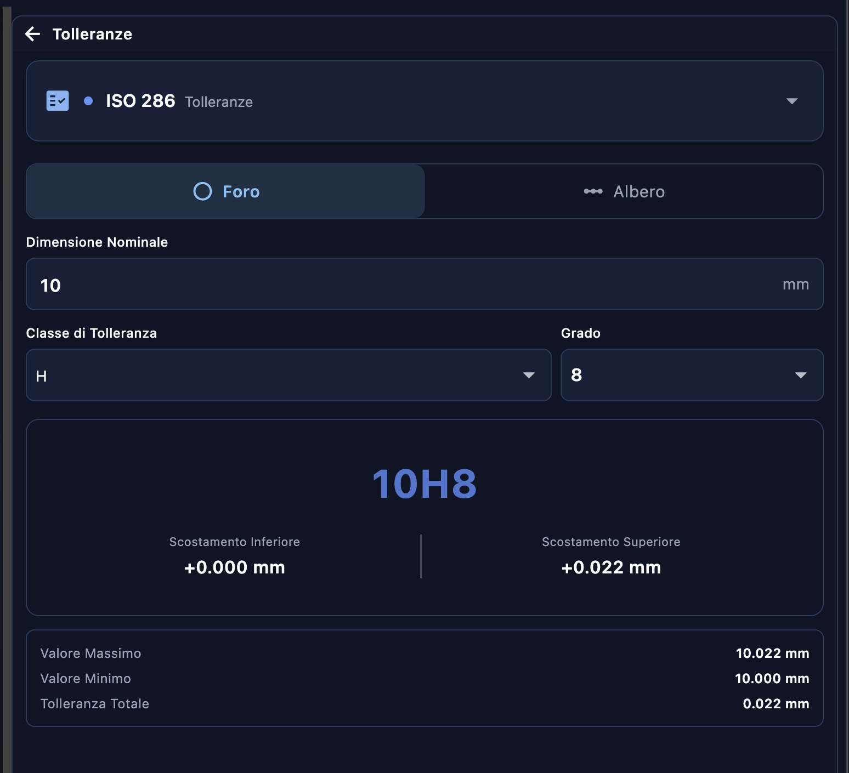
Task: Click the Classe di Tolleranza label
Action: [92, 333]
